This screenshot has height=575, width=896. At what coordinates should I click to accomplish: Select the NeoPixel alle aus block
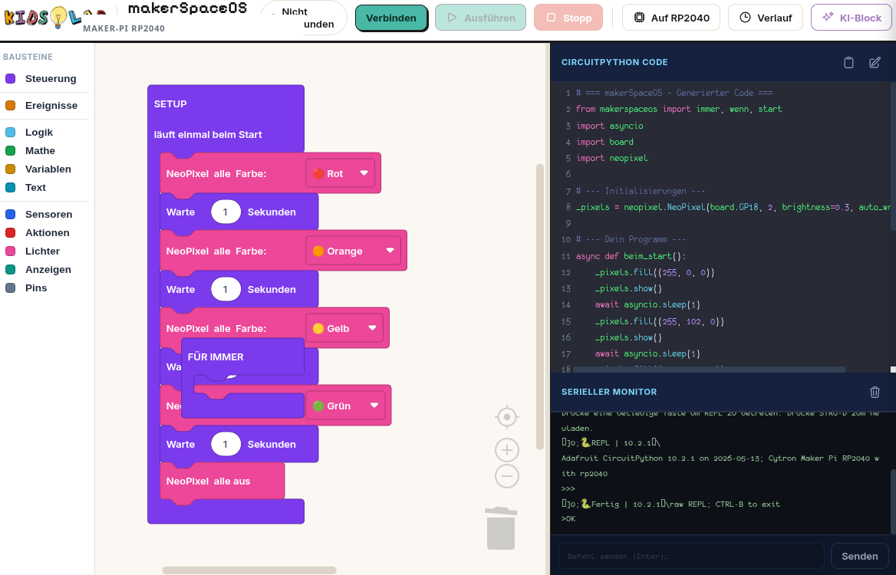pyautogui.click(x=222, y=481)
